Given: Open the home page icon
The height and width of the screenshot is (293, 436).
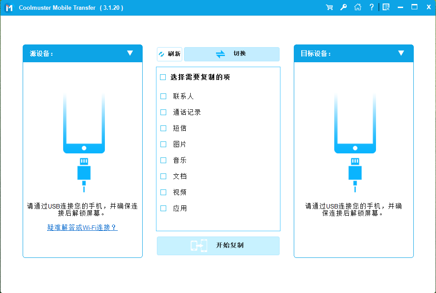Looking at the screenshot, I should click(357, 7).
